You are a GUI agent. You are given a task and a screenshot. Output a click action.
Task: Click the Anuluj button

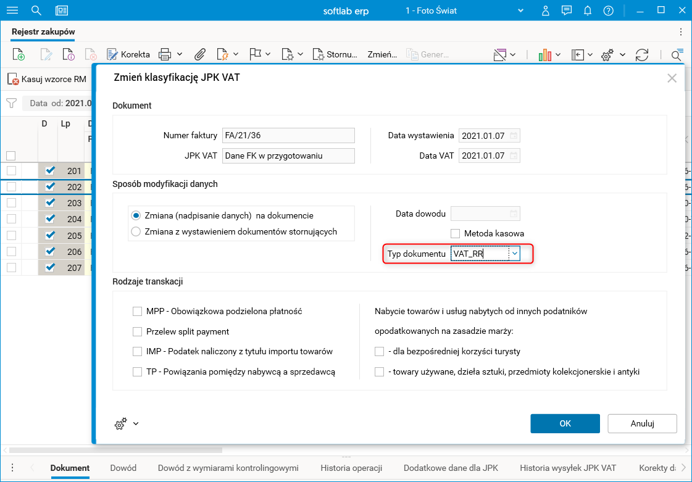pos(642,424)
